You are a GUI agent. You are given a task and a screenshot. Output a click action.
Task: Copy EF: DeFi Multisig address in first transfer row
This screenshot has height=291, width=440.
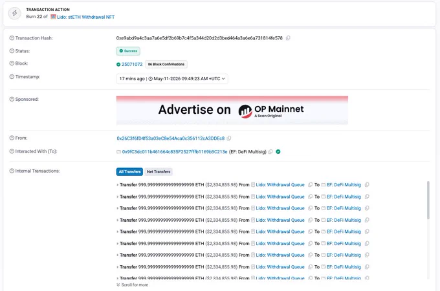(x=367, y=185)
